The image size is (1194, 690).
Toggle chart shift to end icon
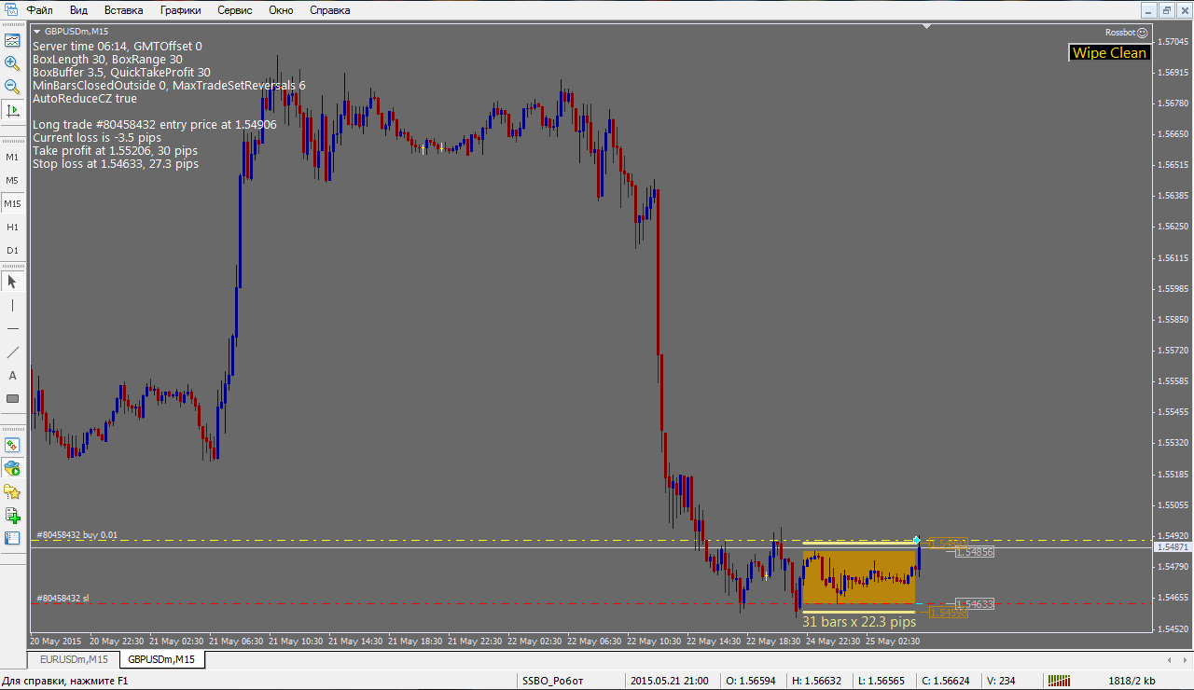pos(12,110)
